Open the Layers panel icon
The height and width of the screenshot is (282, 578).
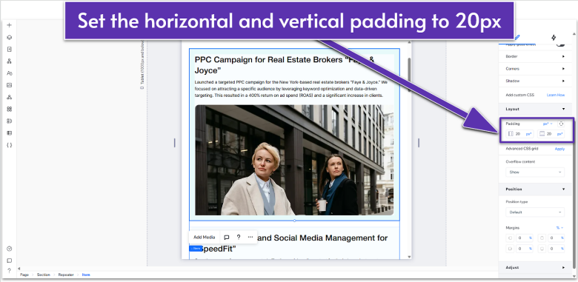pyautogui.click(x=10, y=37)
